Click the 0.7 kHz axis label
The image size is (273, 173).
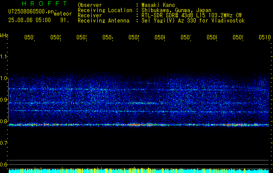[3, 143]
